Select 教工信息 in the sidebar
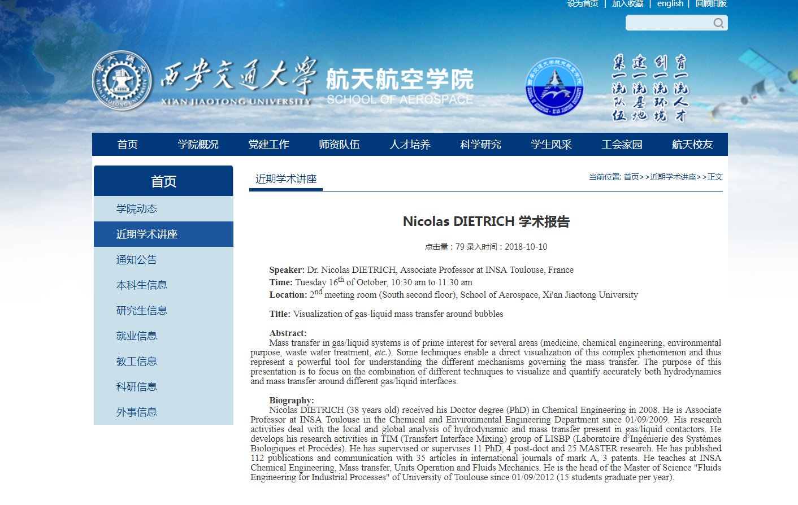 (x=163, y=362)
